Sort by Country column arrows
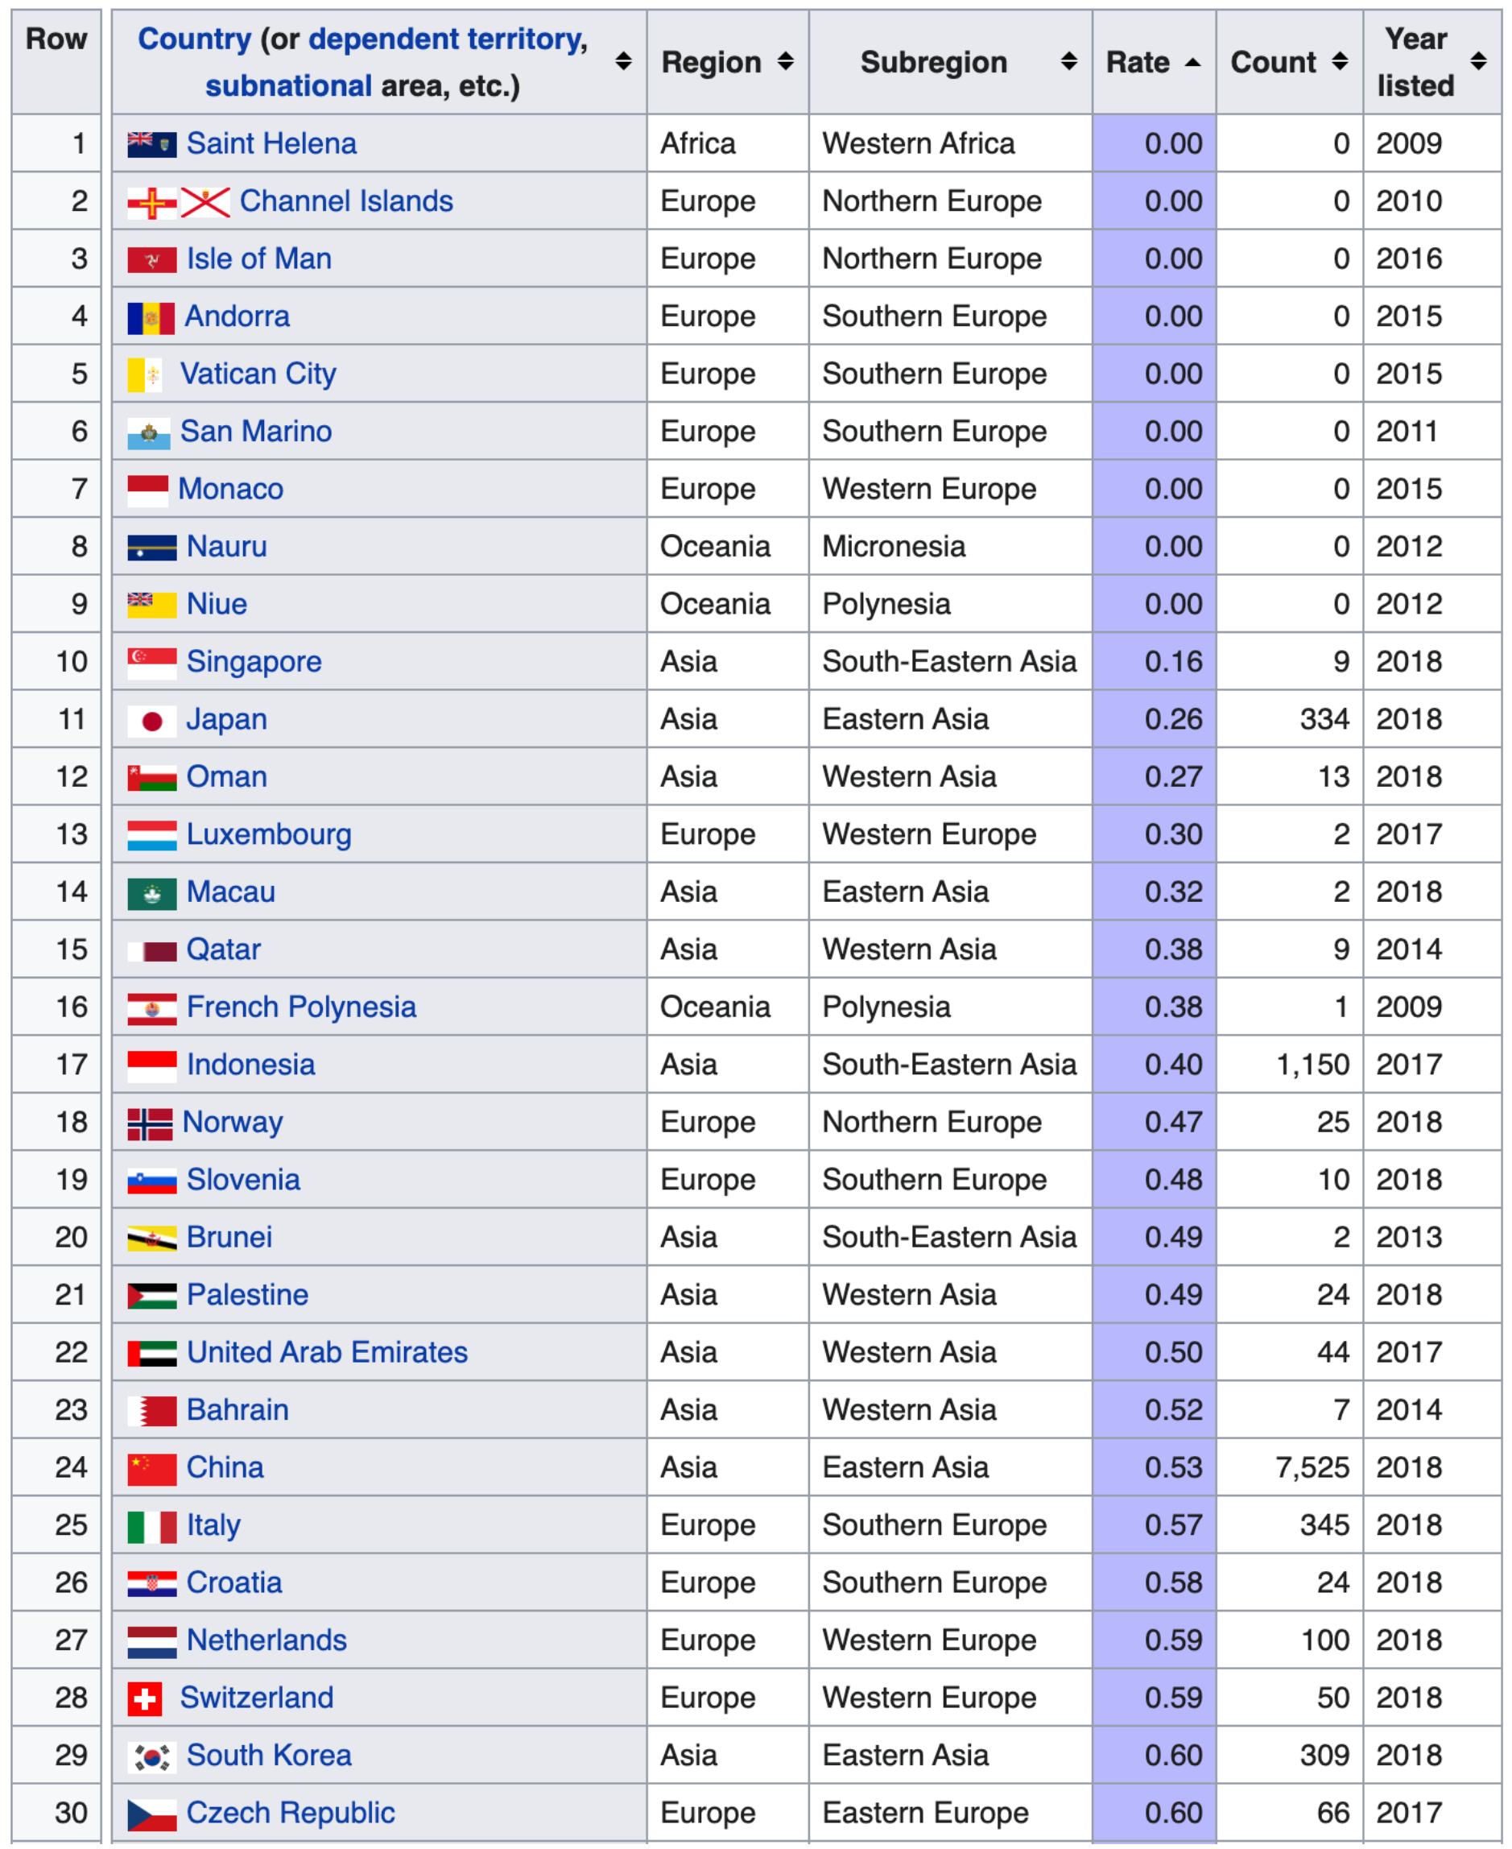This screenshot has width=1512, height=1849. point(622,62)
